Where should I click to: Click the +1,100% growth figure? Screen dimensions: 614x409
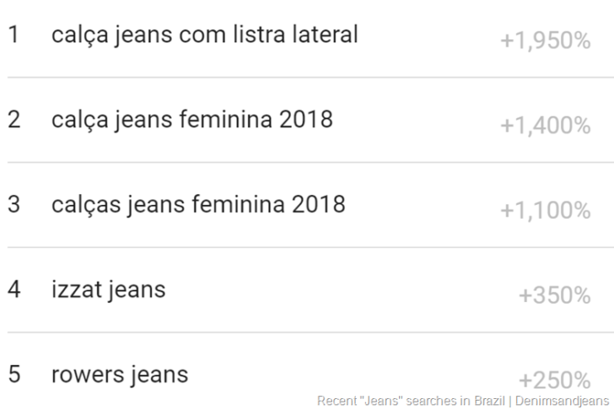tap(545, 211)
